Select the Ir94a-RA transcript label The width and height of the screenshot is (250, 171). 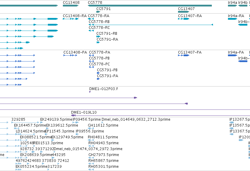point(236,16)
